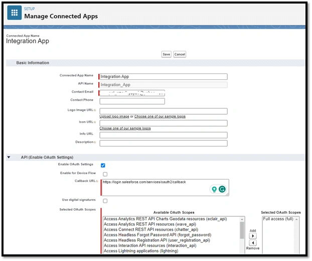Click the Logo Image URL input

click(x=164, y=111)
